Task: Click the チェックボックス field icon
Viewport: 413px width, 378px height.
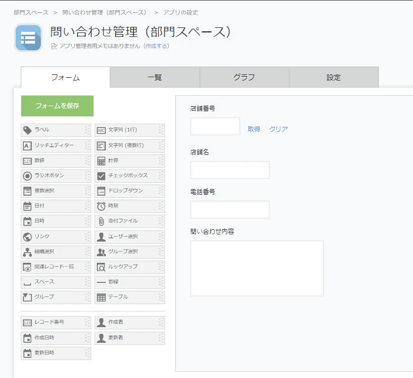Action: click(x=101, y=176)
